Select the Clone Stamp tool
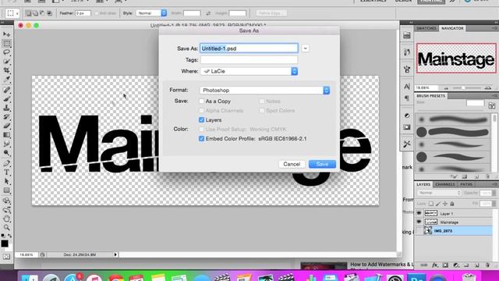Viewport: 499px width, 281px height. pos(6,108)
